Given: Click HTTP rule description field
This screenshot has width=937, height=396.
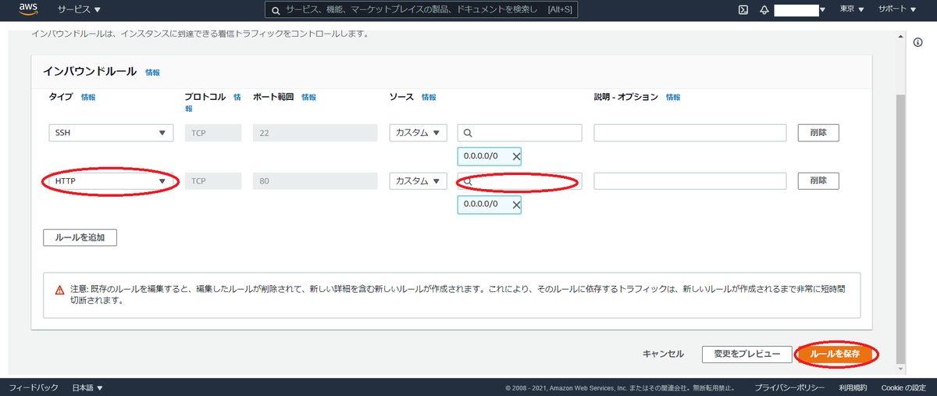Looking at the screenshot, I should pos(689,181).
